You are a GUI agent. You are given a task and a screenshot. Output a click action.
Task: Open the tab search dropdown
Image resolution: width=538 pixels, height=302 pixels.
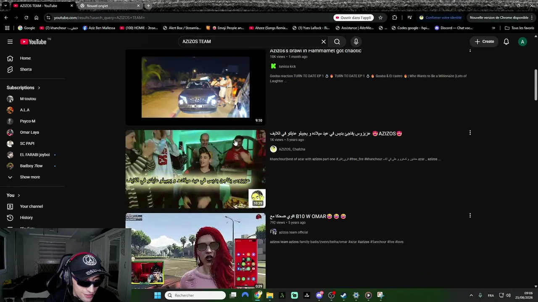click(x=5, y=6)
